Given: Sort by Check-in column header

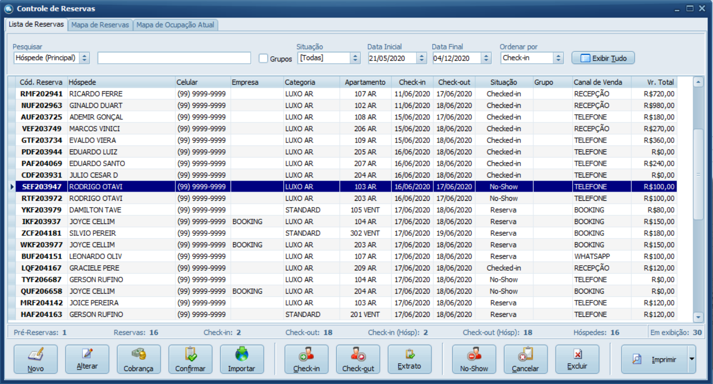Looking at the screenshot, I should click(412, 82).
